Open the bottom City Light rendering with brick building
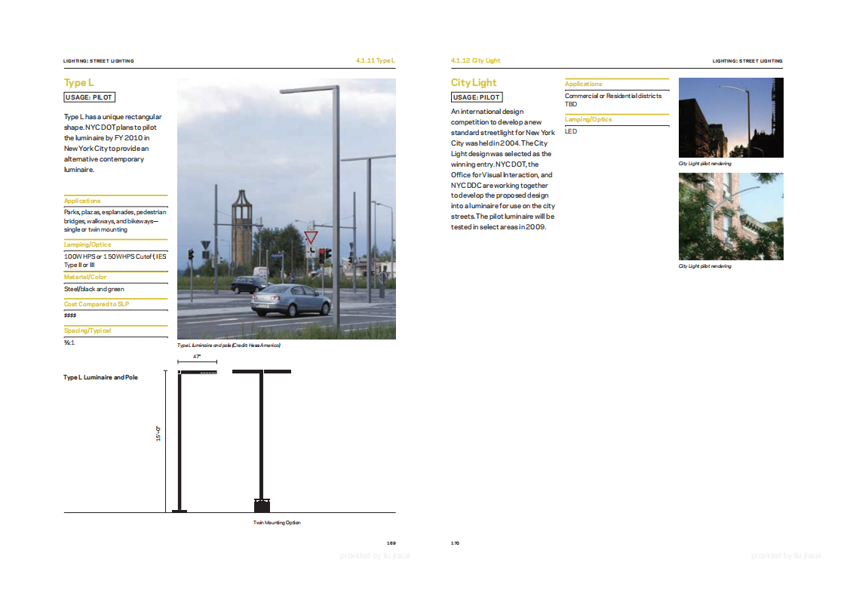The image size is (847, 599). (730, 217)
